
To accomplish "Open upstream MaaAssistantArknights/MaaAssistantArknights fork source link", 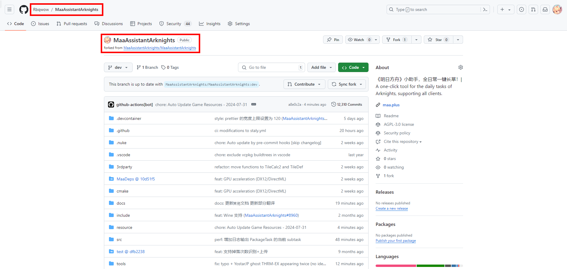I will (x=160, y=48).
